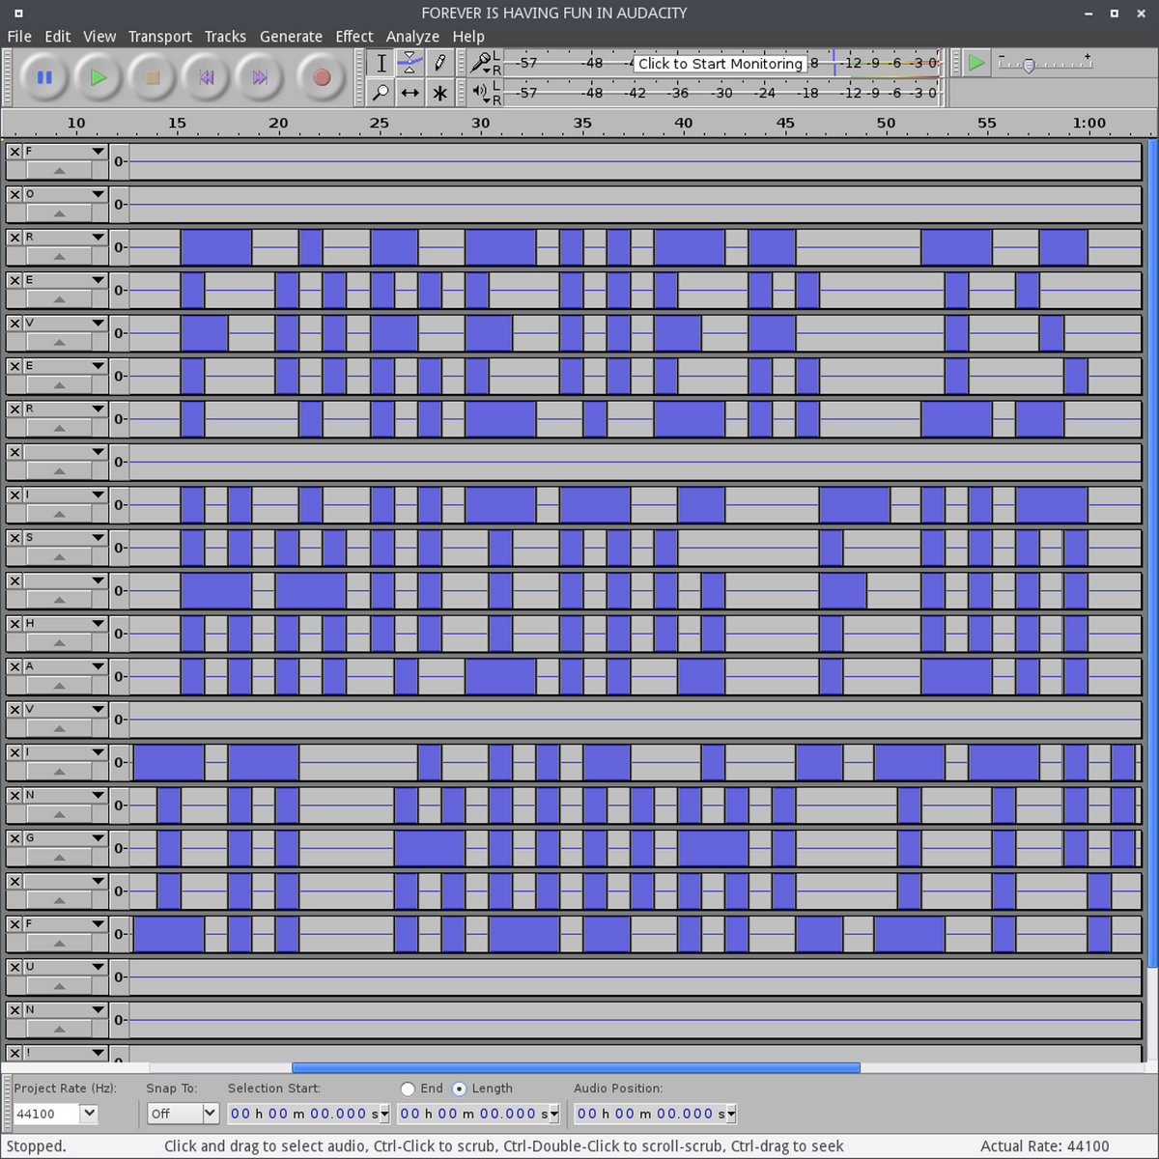The height and width of the screenshot is (1159, 1159).
Task: Select the Draw pencil tool
Action: point(440,63)
